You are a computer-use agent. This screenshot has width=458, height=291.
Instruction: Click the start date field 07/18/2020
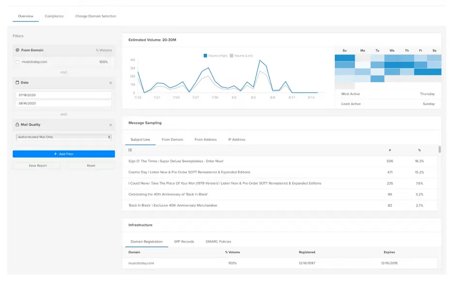63,95
